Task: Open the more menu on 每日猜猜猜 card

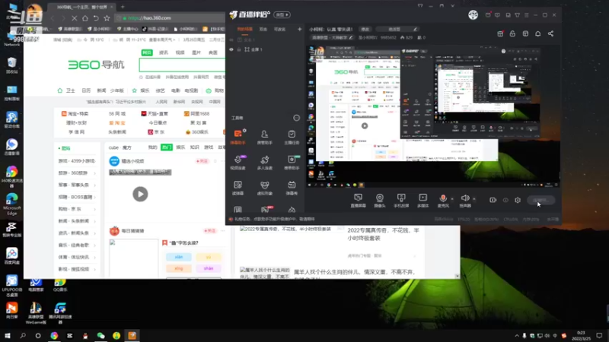Action: [x=222, y=231]
